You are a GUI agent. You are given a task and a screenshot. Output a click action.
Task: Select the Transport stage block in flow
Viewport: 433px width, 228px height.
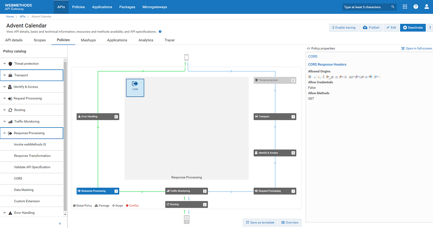point(275,117)
